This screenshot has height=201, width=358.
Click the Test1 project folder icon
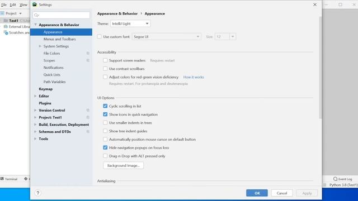(6, 21)
